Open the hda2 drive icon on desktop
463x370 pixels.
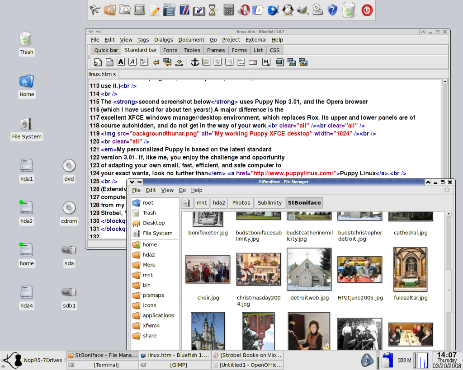26,208
